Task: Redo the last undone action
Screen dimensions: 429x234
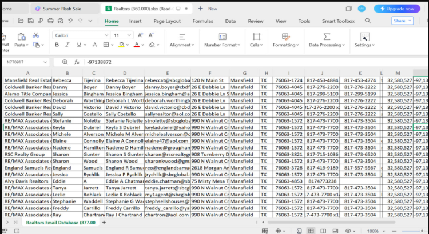Action: pyautogui.click(x=80, y=21)
